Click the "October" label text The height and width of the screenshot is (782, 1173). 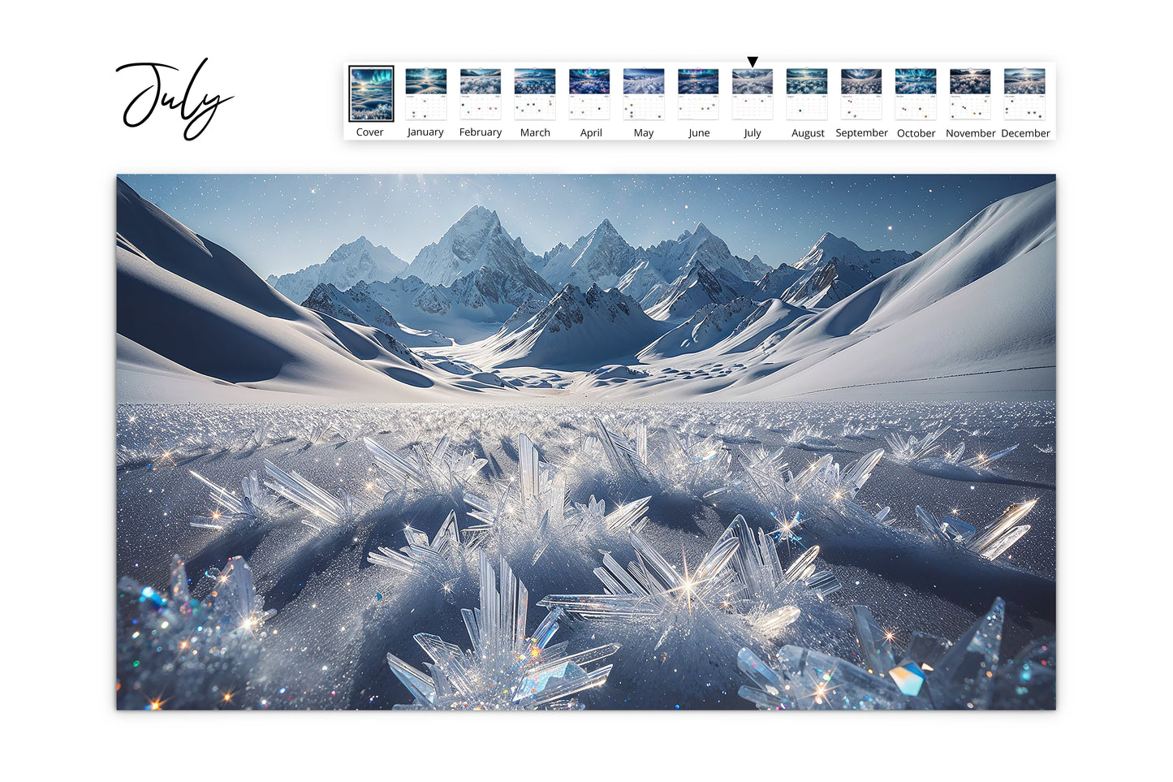916,133
